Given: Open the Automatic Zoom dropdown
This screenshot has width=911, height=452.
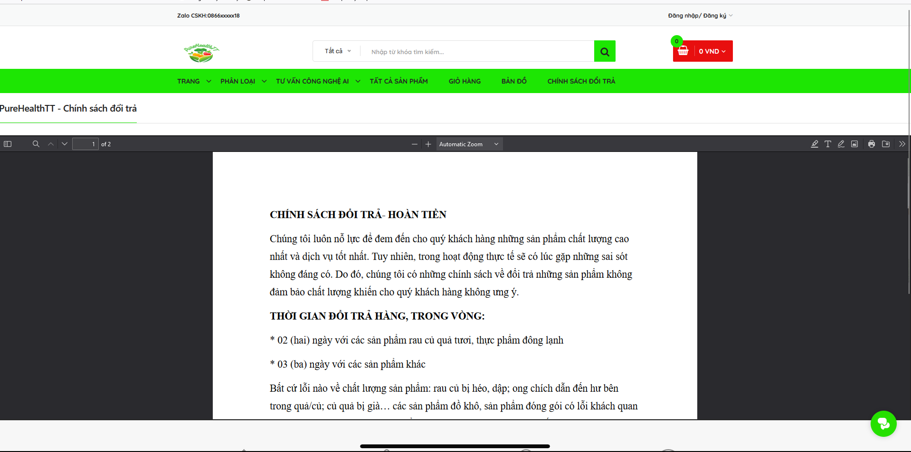Looking at the screenshot, I should [x=469, y=144].
